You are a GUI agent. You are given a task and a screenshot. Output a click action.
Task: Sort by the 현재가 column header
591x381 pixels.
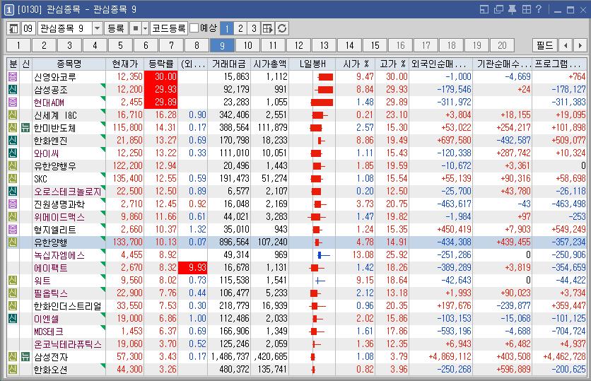click(x=125, y=64)
